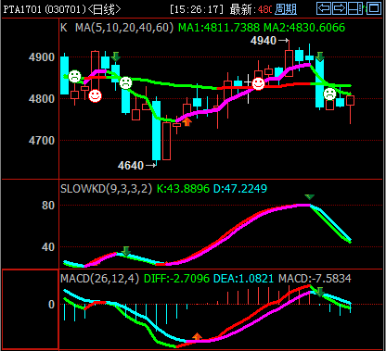
Task: Click the orange up arrow on MACD chart
Action: pos(197,336)
